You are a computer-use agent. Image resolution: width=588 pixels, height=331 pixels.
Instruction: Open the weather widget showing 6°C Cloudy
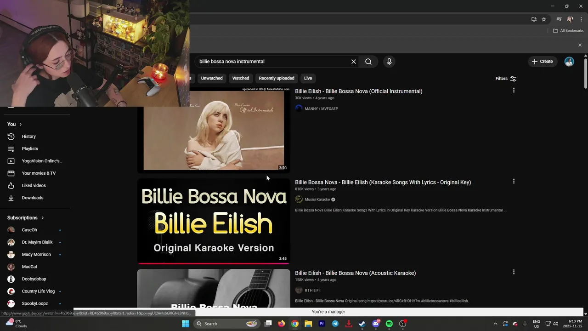16,324
